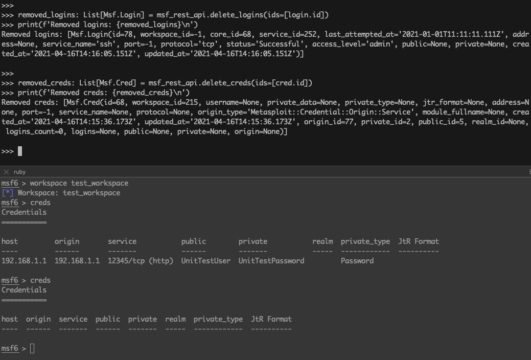Click the origin column IP 192.168.1.1
The image size is (531, 360).
pos(77,261)
